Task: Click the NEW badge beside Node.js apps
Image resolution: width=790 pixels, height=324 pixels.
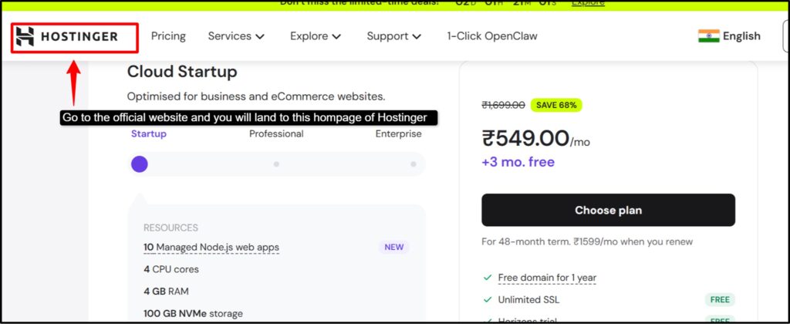Action: pyautogui.click(x=394, y=248)
